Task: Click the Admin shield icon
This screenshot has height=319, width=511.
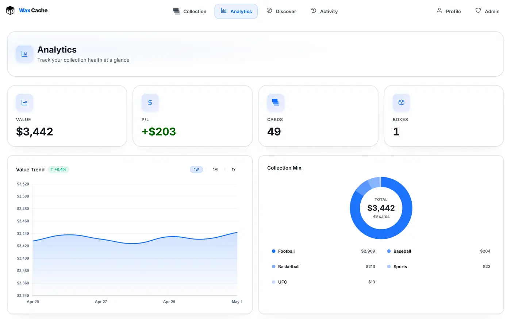Action: pos(478,11)
